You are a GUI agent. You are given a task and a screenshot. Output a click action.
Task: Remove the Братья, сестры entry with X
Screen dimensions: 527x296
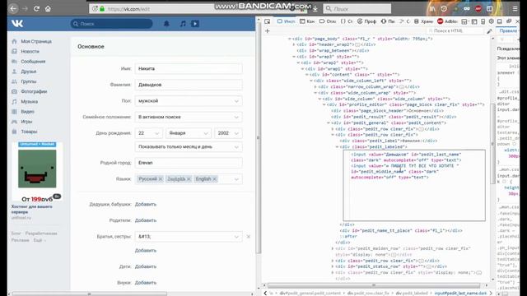(x=249, y=237)
